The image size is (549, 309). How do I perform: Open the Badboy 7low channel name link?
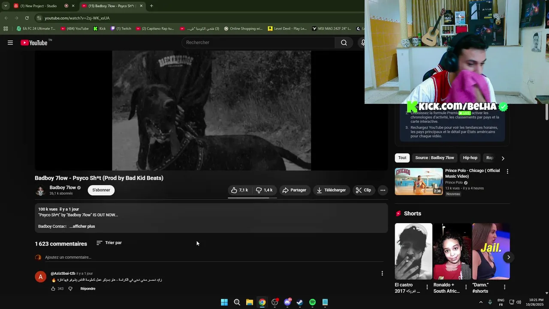(x=63, y=188)
